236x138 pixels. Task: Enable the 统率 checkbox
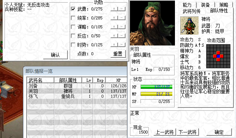[73, 18]
